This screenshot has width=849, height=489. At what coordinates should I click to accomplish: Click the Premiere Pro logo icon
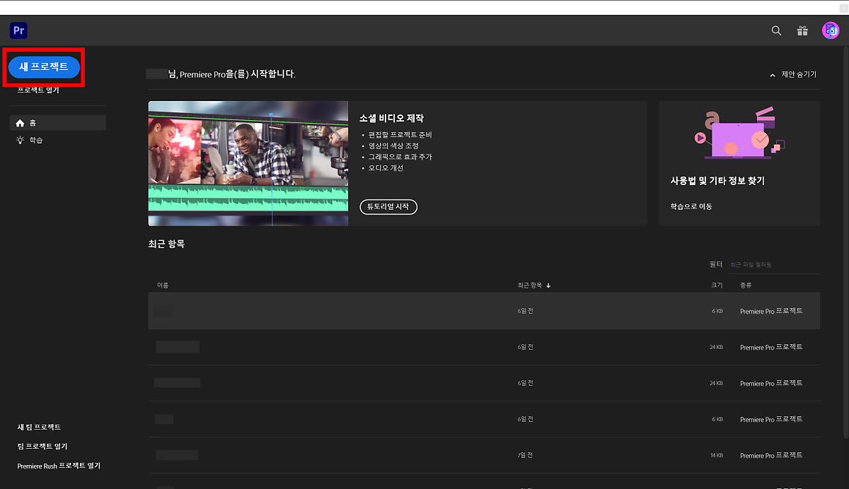(18, 30)
